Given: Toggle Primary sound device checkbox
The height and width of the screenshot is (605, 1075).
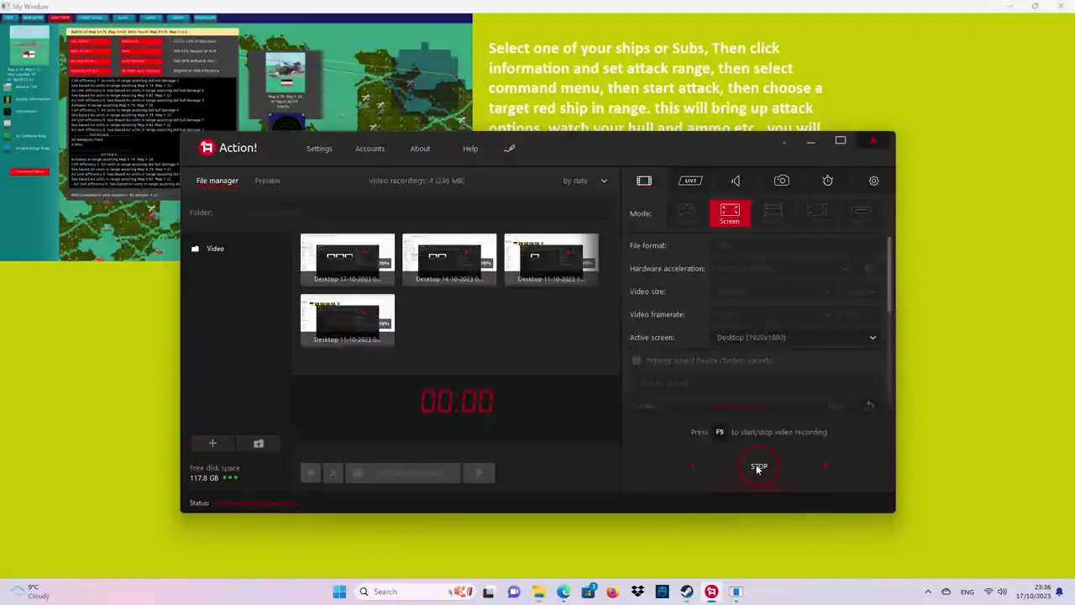Looking at the screenshot, I should [x=637, y=360].
